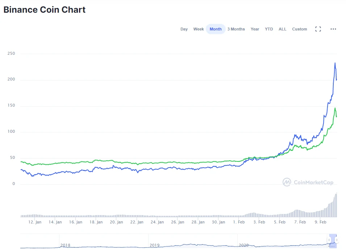The width and height of the screenshot is (346, 251).
Task: Select the YTD range tab
Action: click(269, 29)
